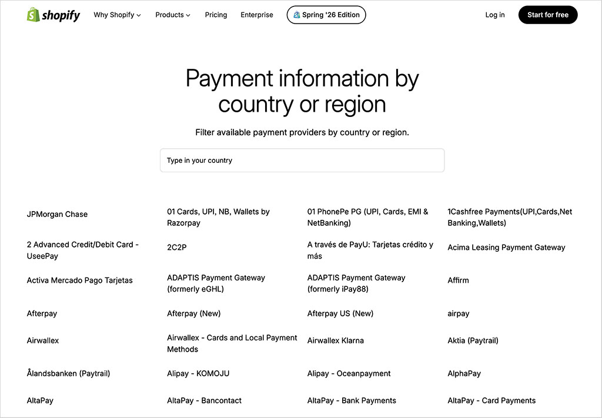Select the AlphaPay provider
Screen dimensions: 602x418
[464, 373]
